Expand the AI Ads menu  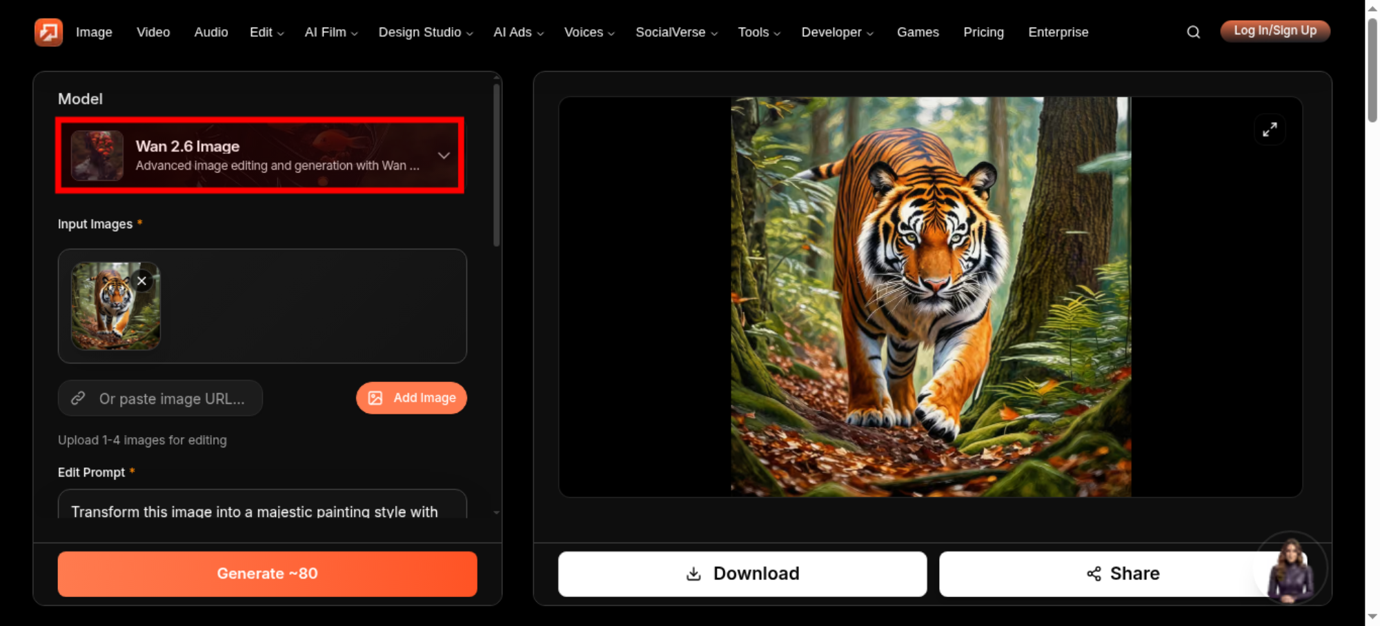point(519,32)
